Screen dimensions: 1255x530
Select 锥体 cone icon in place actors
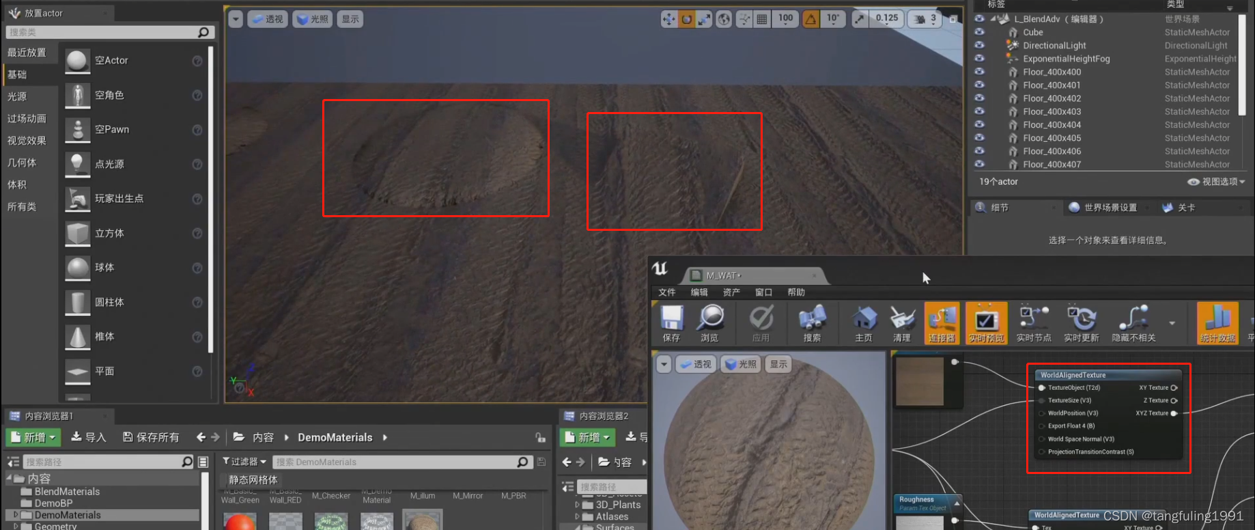[x=77, y=337]
